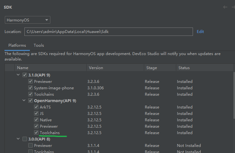Uncheck Toolchains 3.2.12.5 checkbox
Viewport: 235px width, 153px height.
click(x=36, y=133)
